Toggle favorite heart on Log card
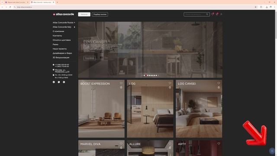 click(x=170, y=83)
